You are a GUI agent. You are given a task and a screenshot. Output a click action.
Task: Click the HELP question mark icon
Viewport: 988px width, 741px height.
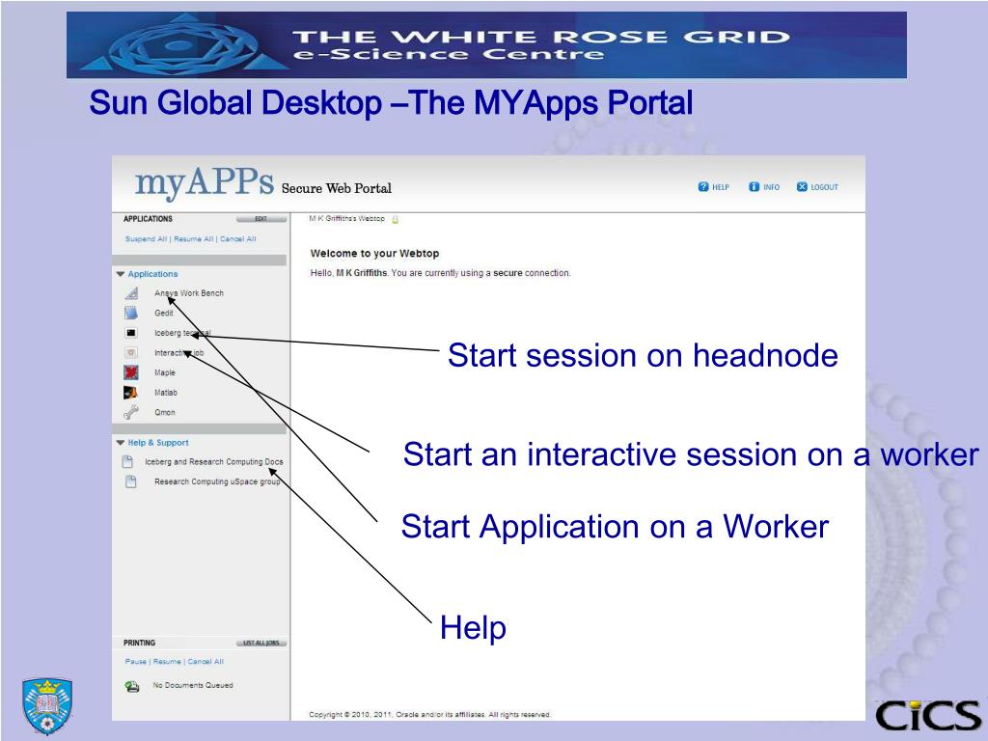click(703, 186)
